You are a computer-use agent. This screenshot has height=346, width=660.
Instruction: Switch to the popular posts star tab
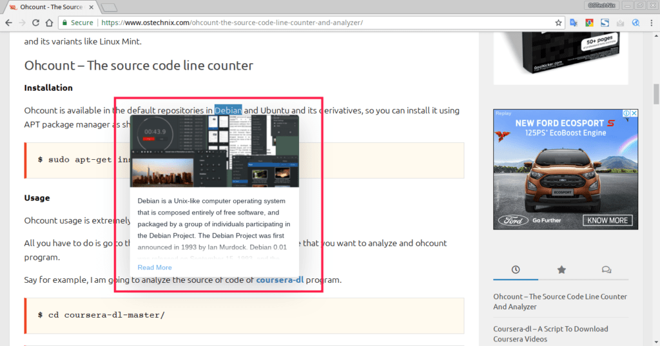tap(561, 269)
